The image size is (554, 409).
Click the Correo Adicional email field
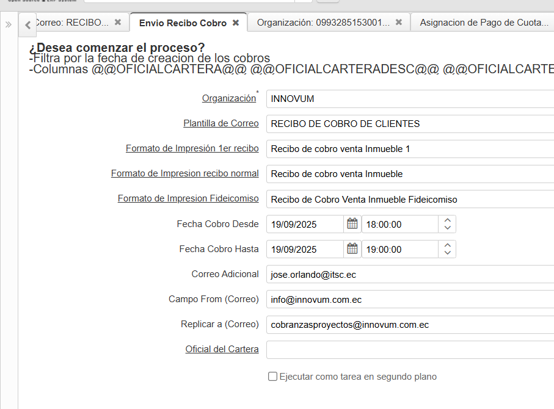pos(409,275)
